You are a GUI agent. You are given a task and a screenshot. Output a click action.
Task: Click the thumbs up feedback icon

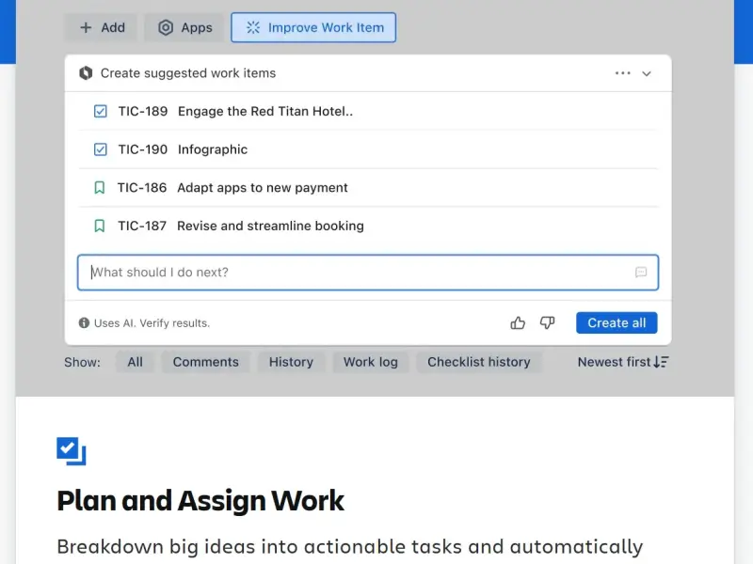518,323
